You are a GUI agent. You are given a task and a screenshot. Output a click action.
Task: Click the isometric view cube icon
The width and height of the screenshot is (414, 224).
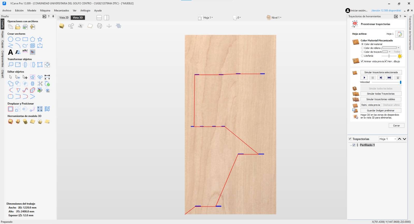point(62,26)
